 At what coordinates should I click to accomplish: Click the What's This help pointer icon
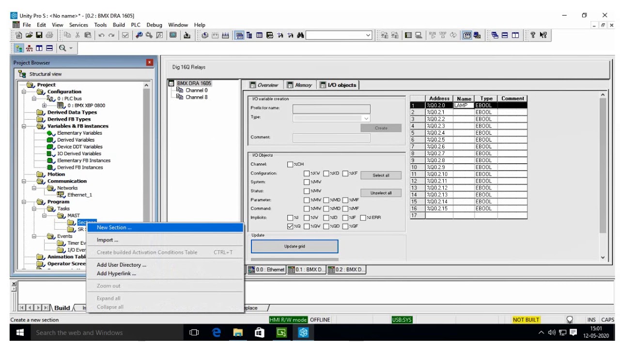[x=543, y=35]
